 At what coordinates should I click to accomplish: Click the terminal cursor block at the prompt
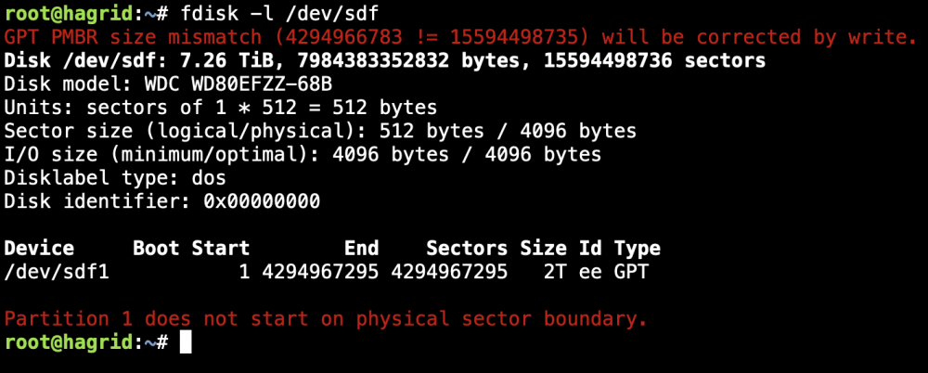[186, 342]
